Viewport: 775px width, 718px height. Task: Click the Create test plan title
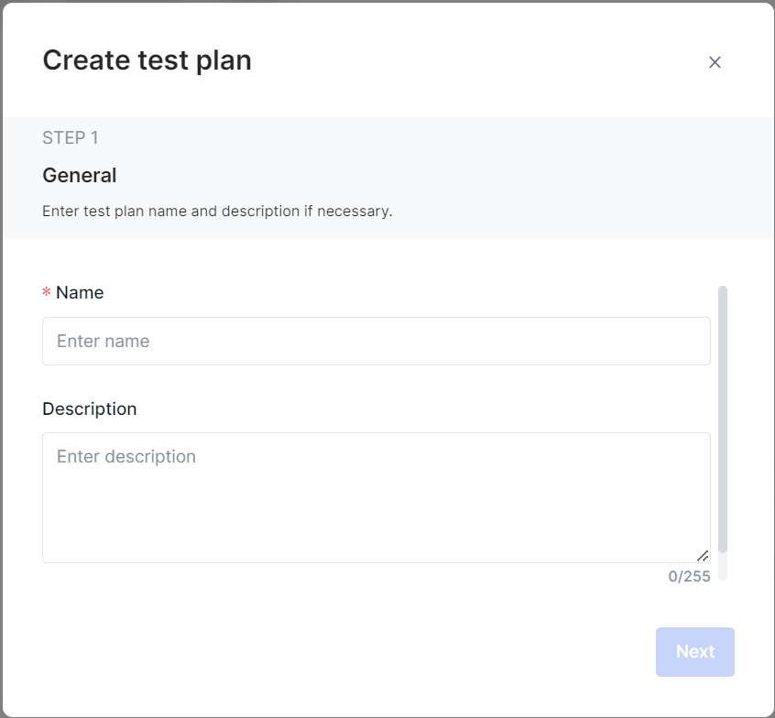tap(147, 60)
